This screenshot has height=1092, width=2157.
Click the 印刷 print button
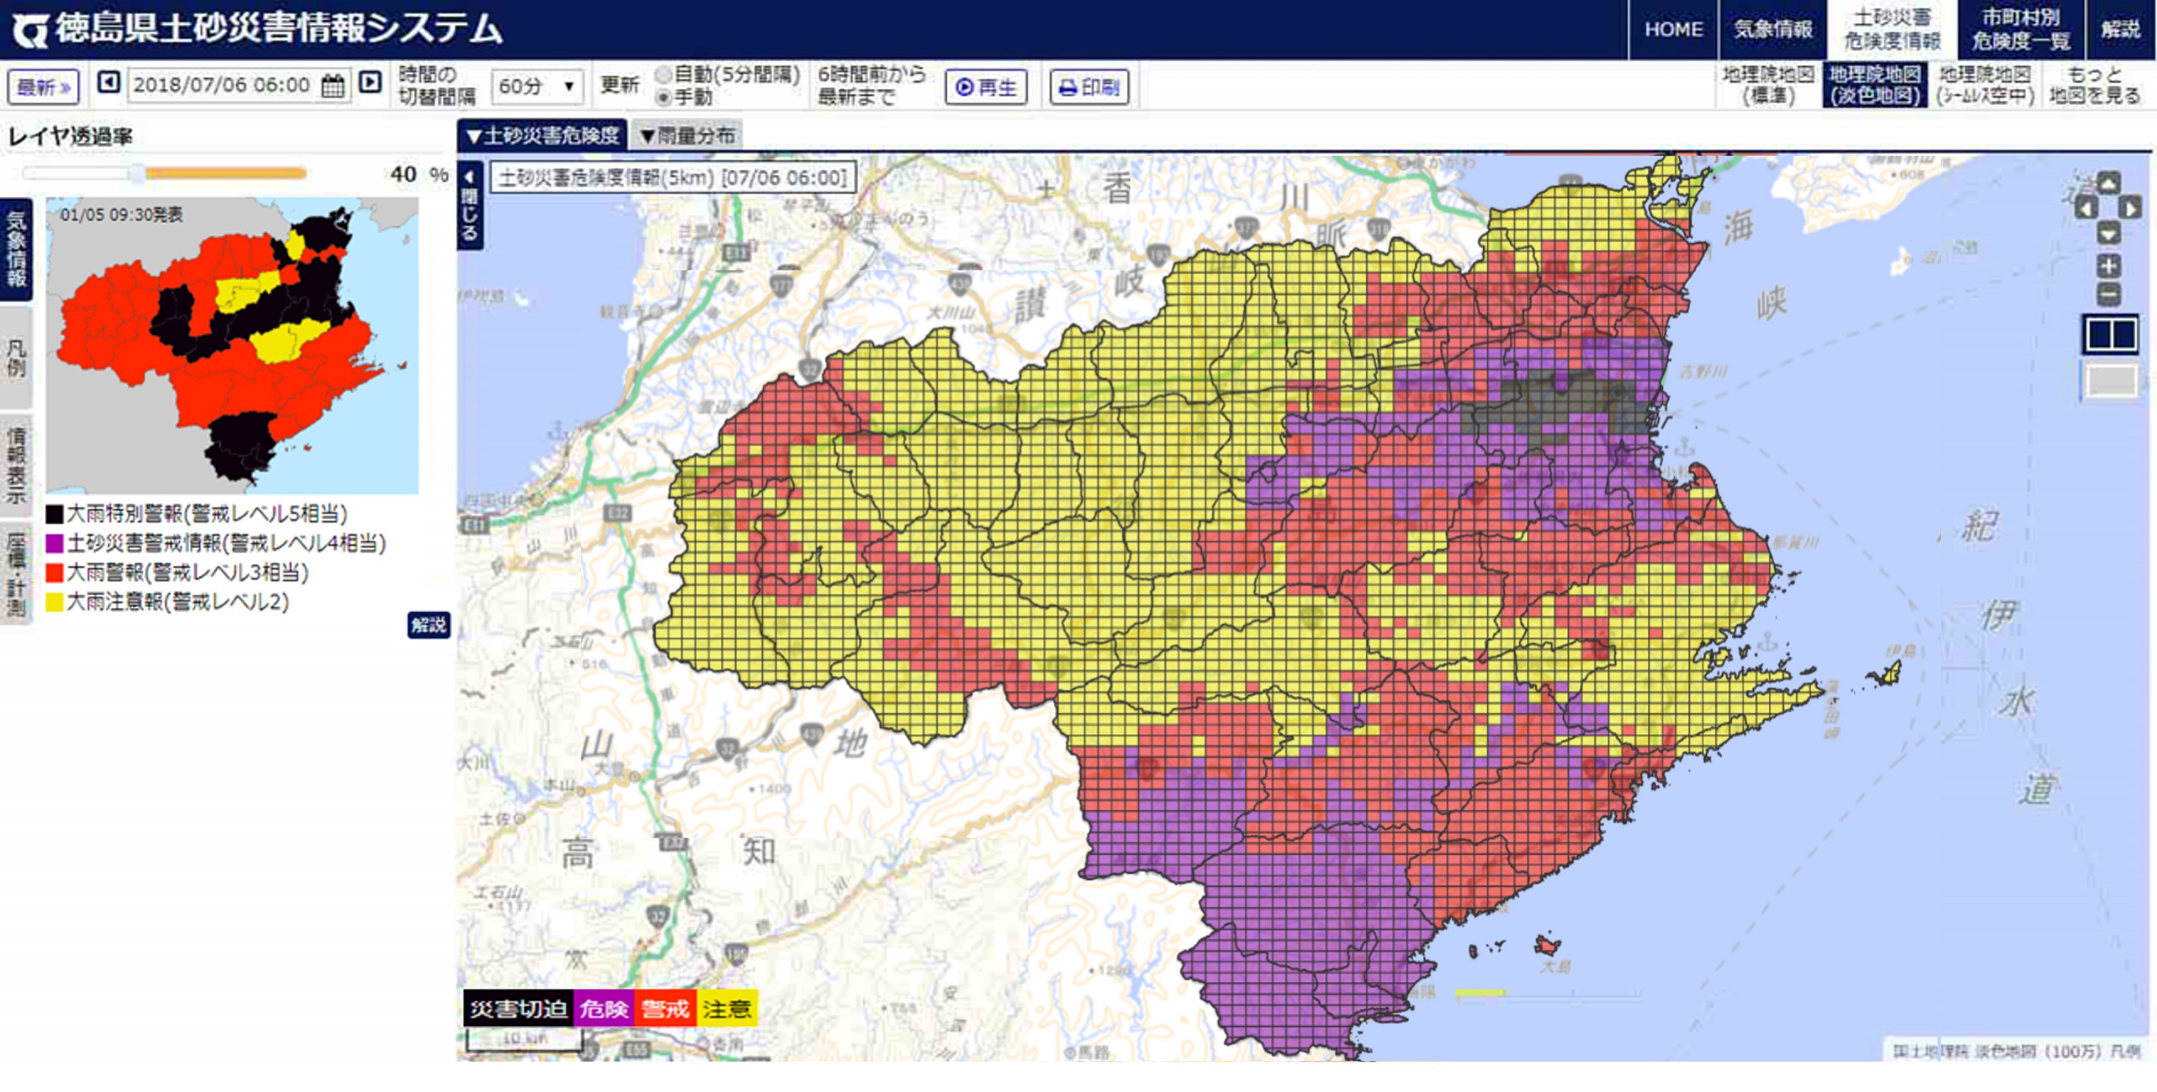pyautogui.click(x=1089, y=87)
